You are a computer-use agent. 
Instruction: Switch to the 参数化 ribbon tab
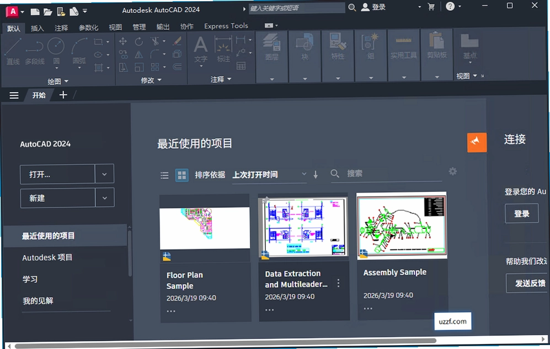point(88,28)
